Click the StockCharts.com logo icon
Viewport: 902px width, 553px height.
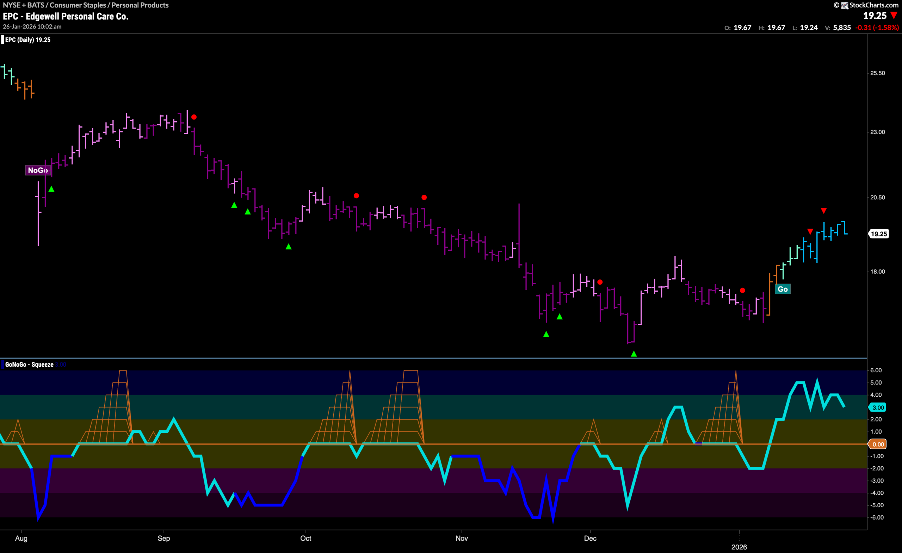(x=845, y=5)
